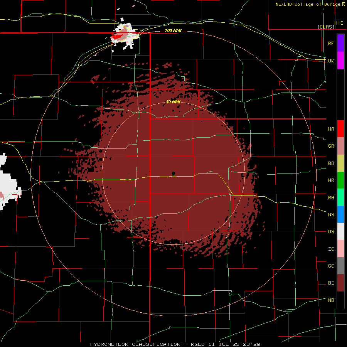Click the ND legend label
Image resolution: width=347 pixels, height=347 pixels.
click(x=331, y=300)
